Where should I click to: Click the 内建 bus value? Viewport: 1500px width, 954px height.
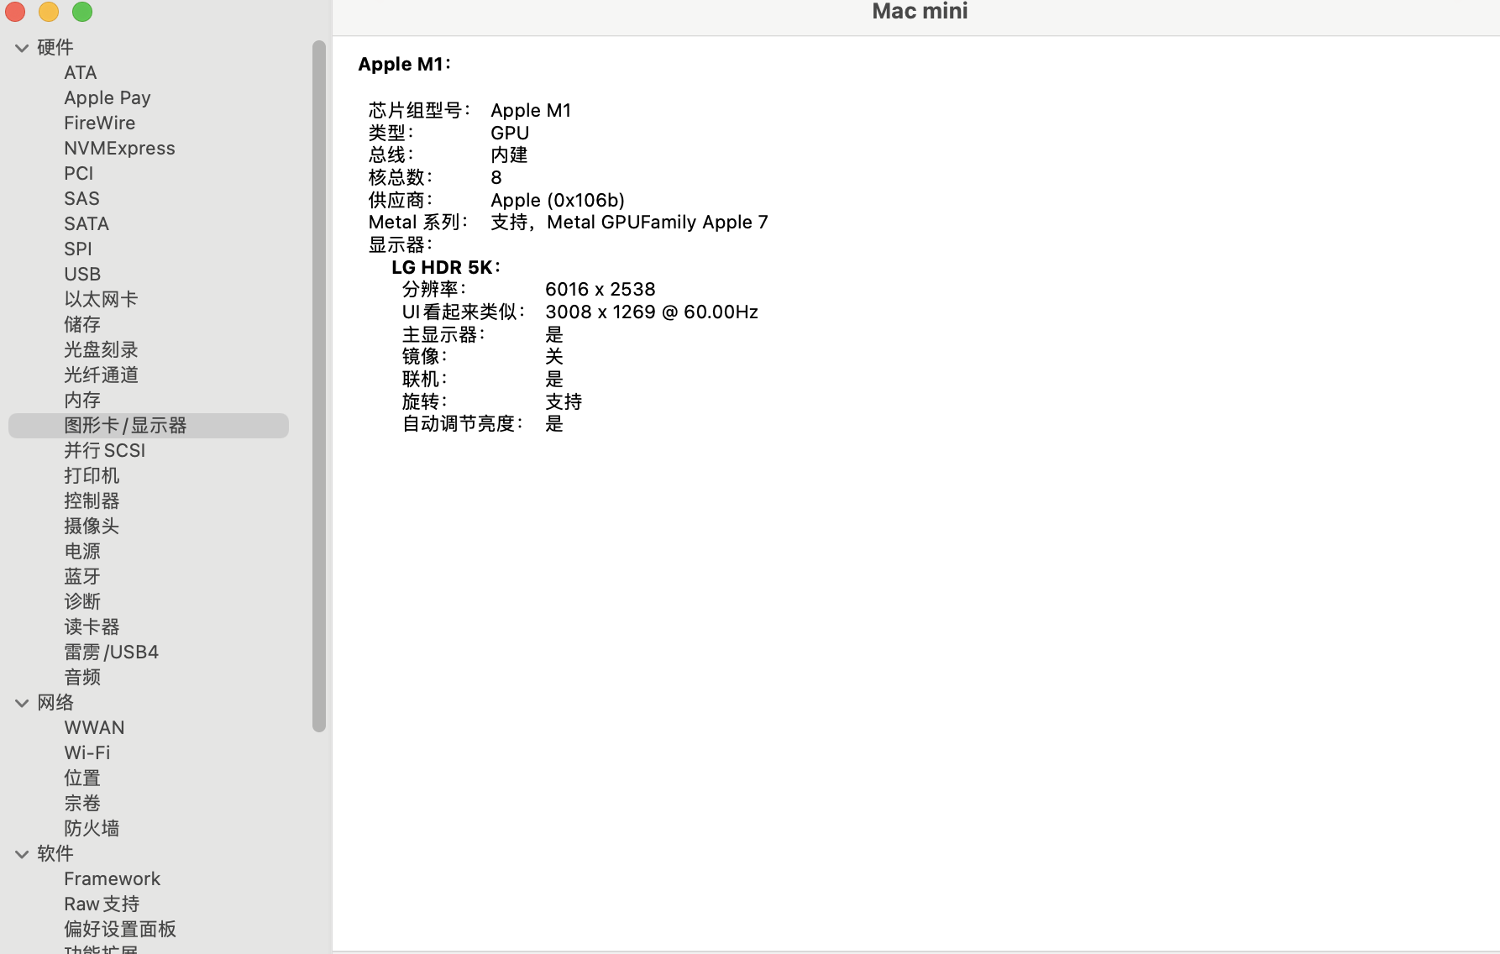pyautogui.click(x=509, y=155)
